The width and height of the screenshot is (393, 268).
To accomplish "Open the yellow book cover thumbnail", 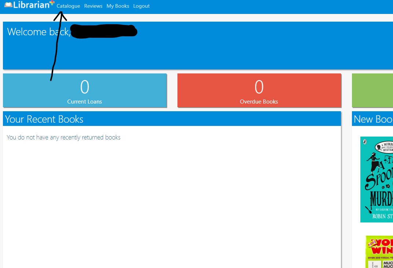I will (379, 252).
